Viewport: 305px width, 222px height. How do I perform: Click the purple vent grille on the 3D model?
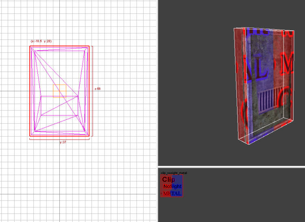click(x=268, y=100)
